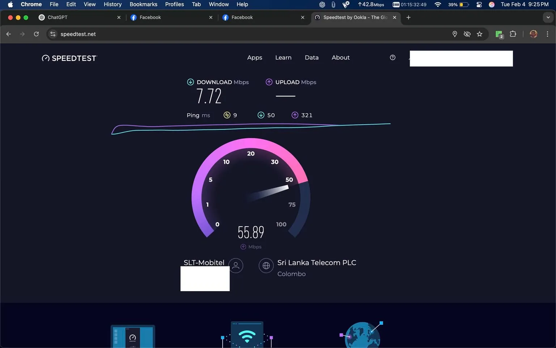Click the Speedtest logo
Image resolution: width=556 pixels, height=348 pixels.
pos(69,58)
